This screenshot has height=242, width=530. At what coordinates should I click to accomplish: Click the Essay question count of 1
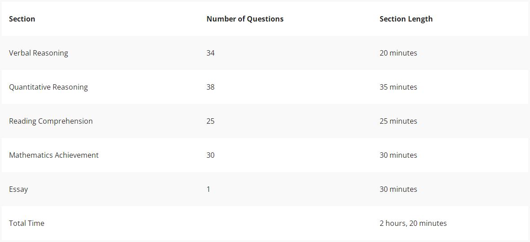point(208,190)
